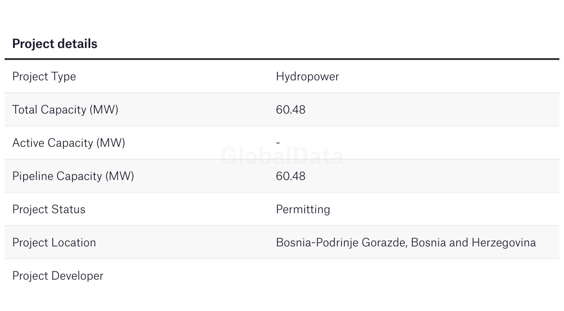
Task: Click the Permitting status value
Action: coord(303,209)
